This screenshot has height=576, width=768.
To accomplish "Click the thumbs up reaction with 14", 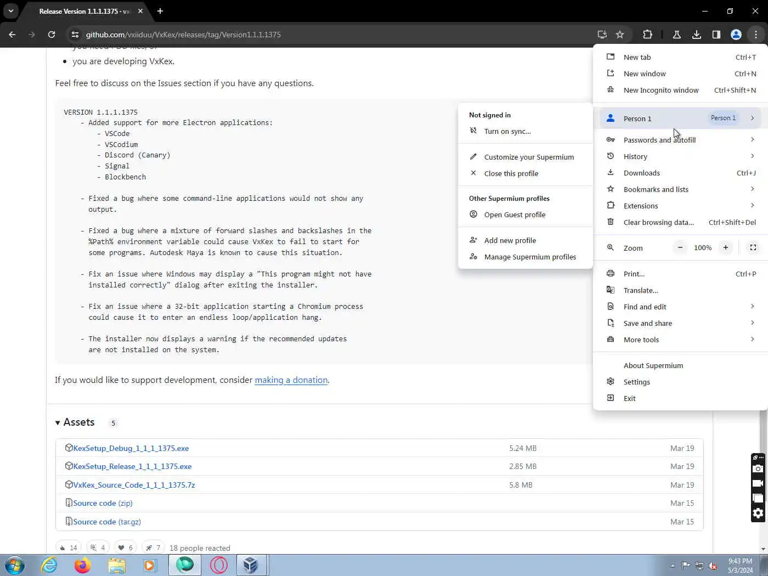I will coord(69,547).
